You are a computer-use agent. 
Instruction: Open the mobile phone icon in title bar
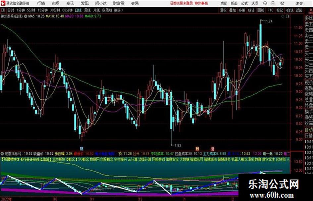273,3
